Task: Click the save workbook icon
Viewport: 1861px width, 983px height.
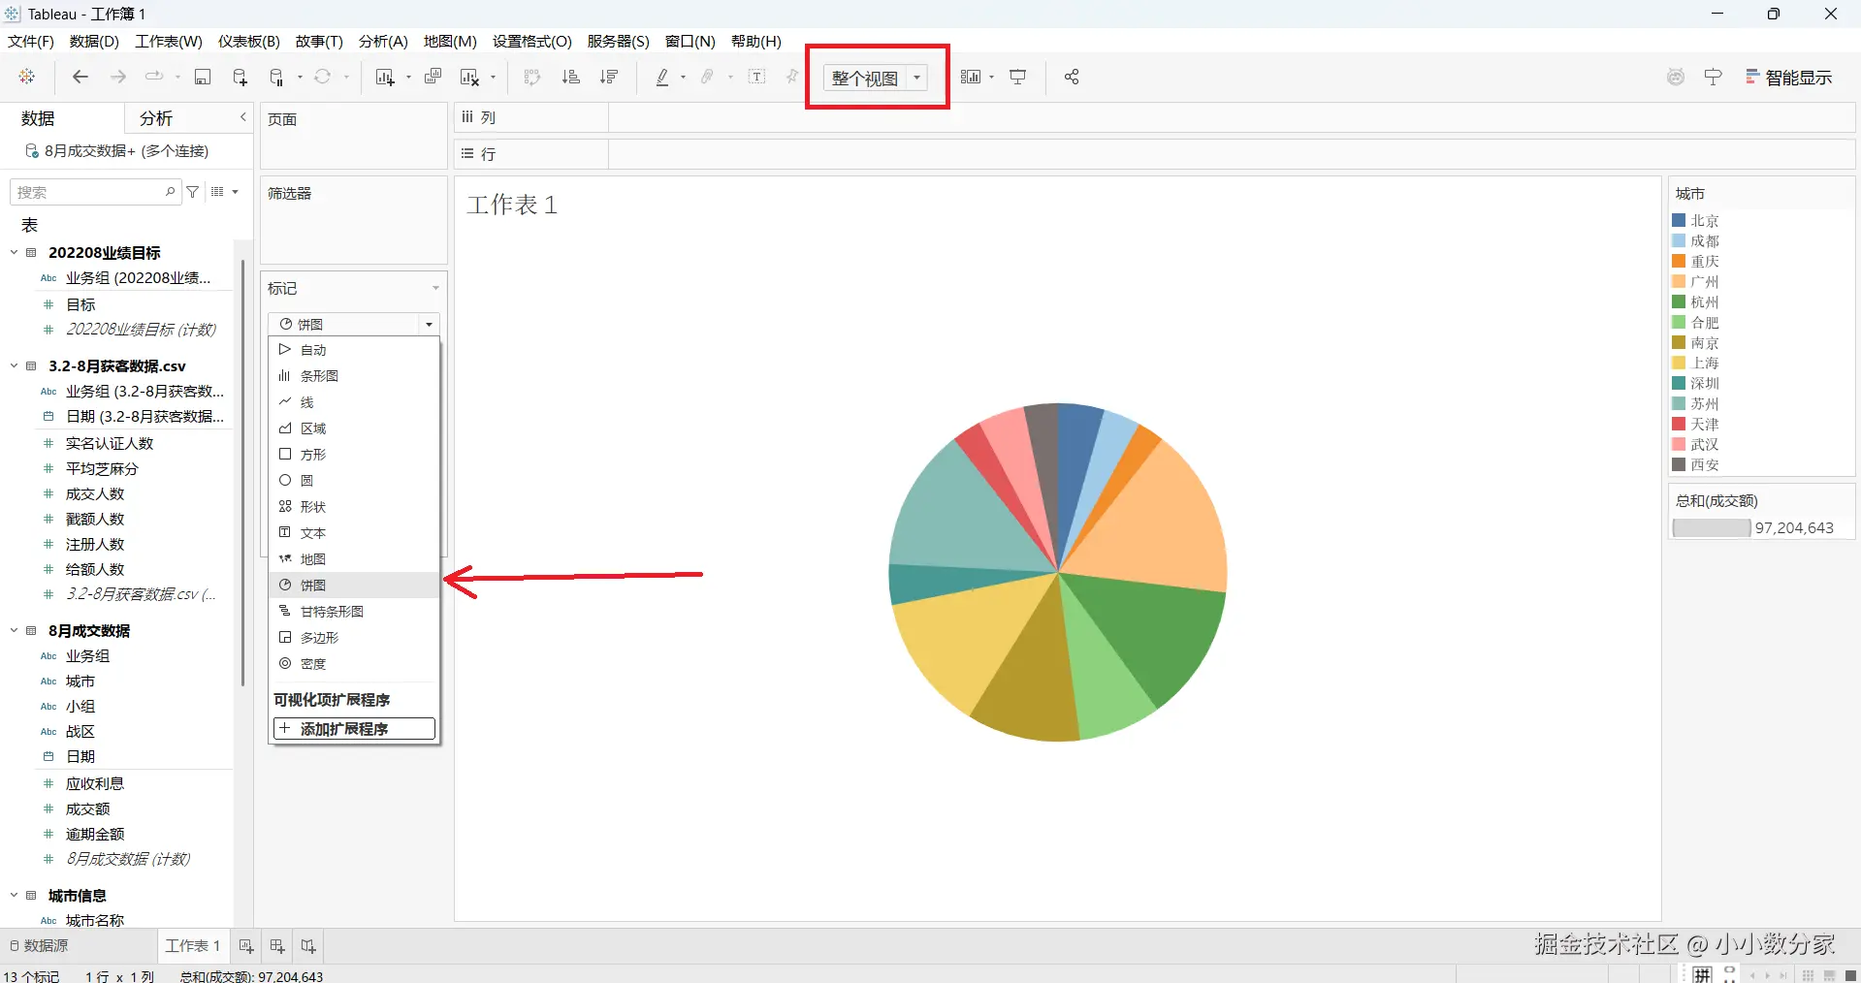Action: 203,77
